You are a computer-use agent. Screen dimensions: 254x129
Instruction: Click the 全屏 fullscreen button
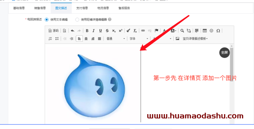pos(224,52)
